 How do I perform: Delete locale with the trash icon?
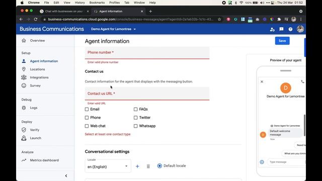pos(148,166)
